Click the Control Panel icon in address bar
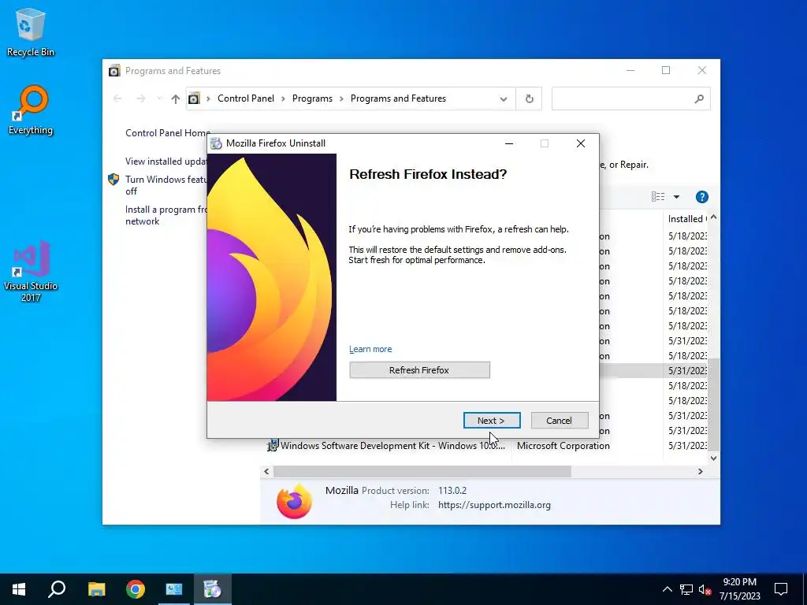The height and width of the screenshot is (605, 807). 194,98
